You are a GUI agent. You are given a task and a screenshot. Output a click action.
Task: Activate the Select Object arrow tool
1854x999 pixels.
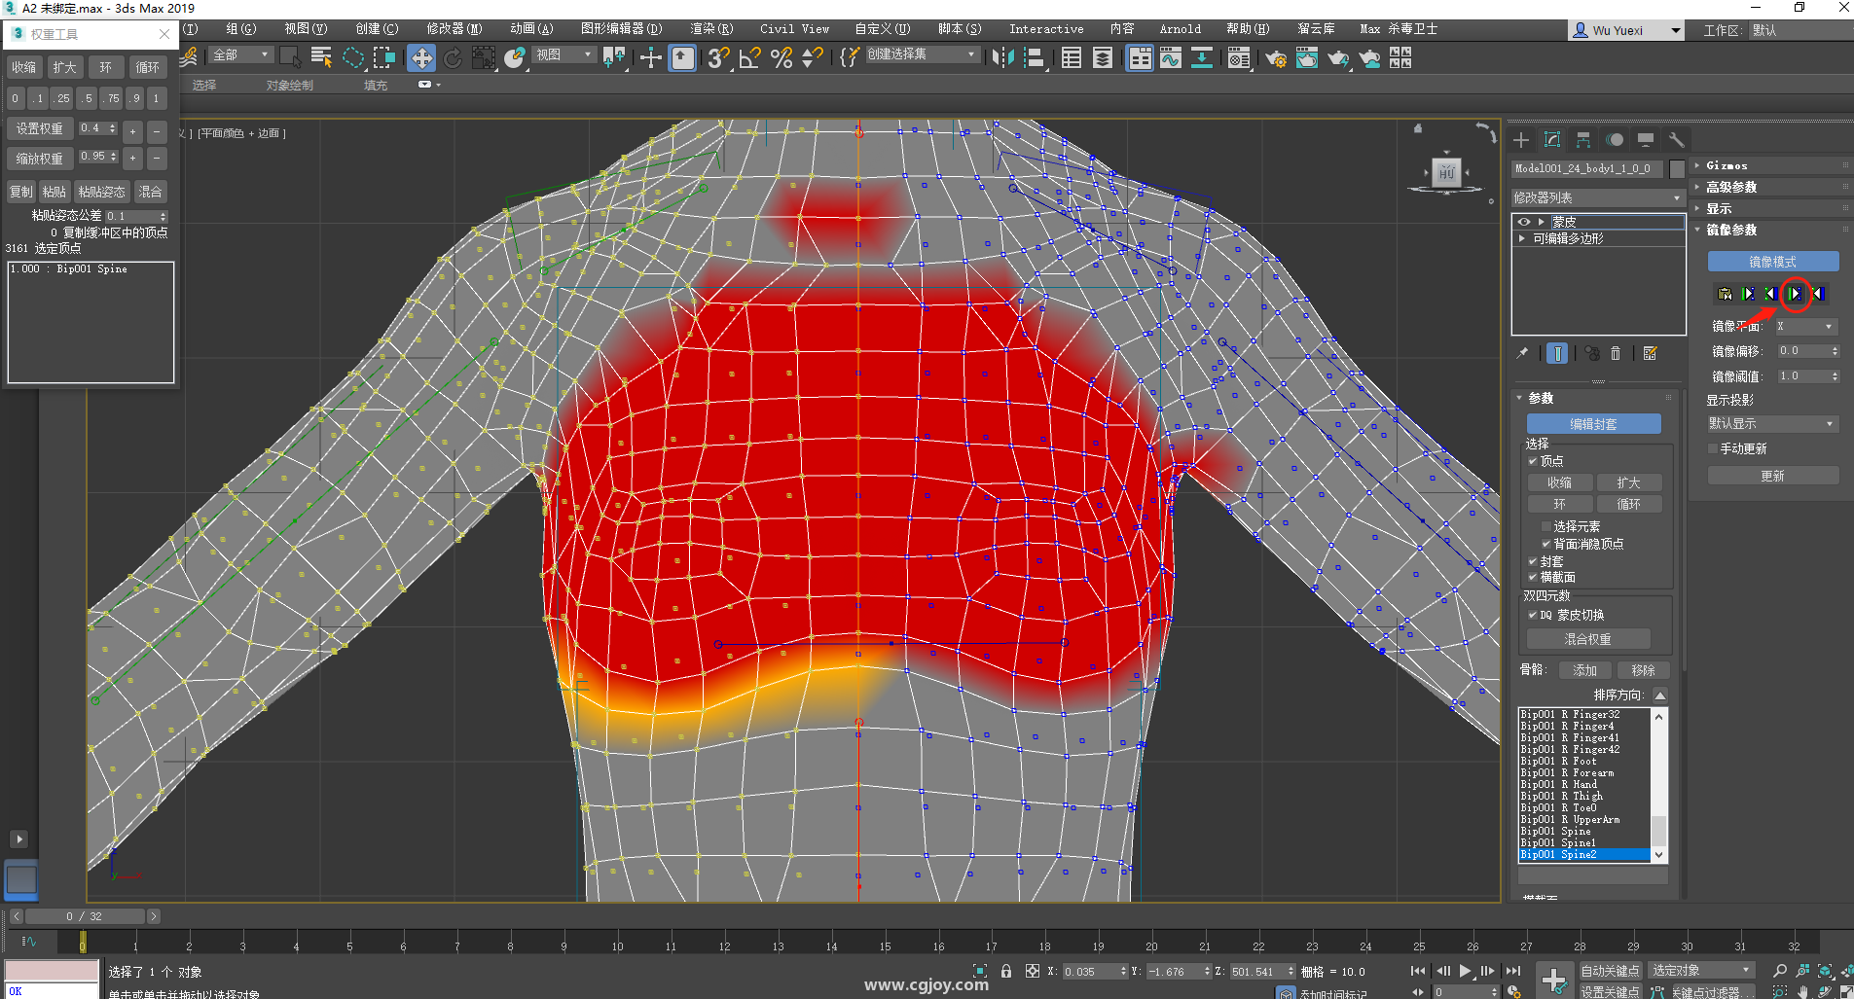[x=290, y=58]
